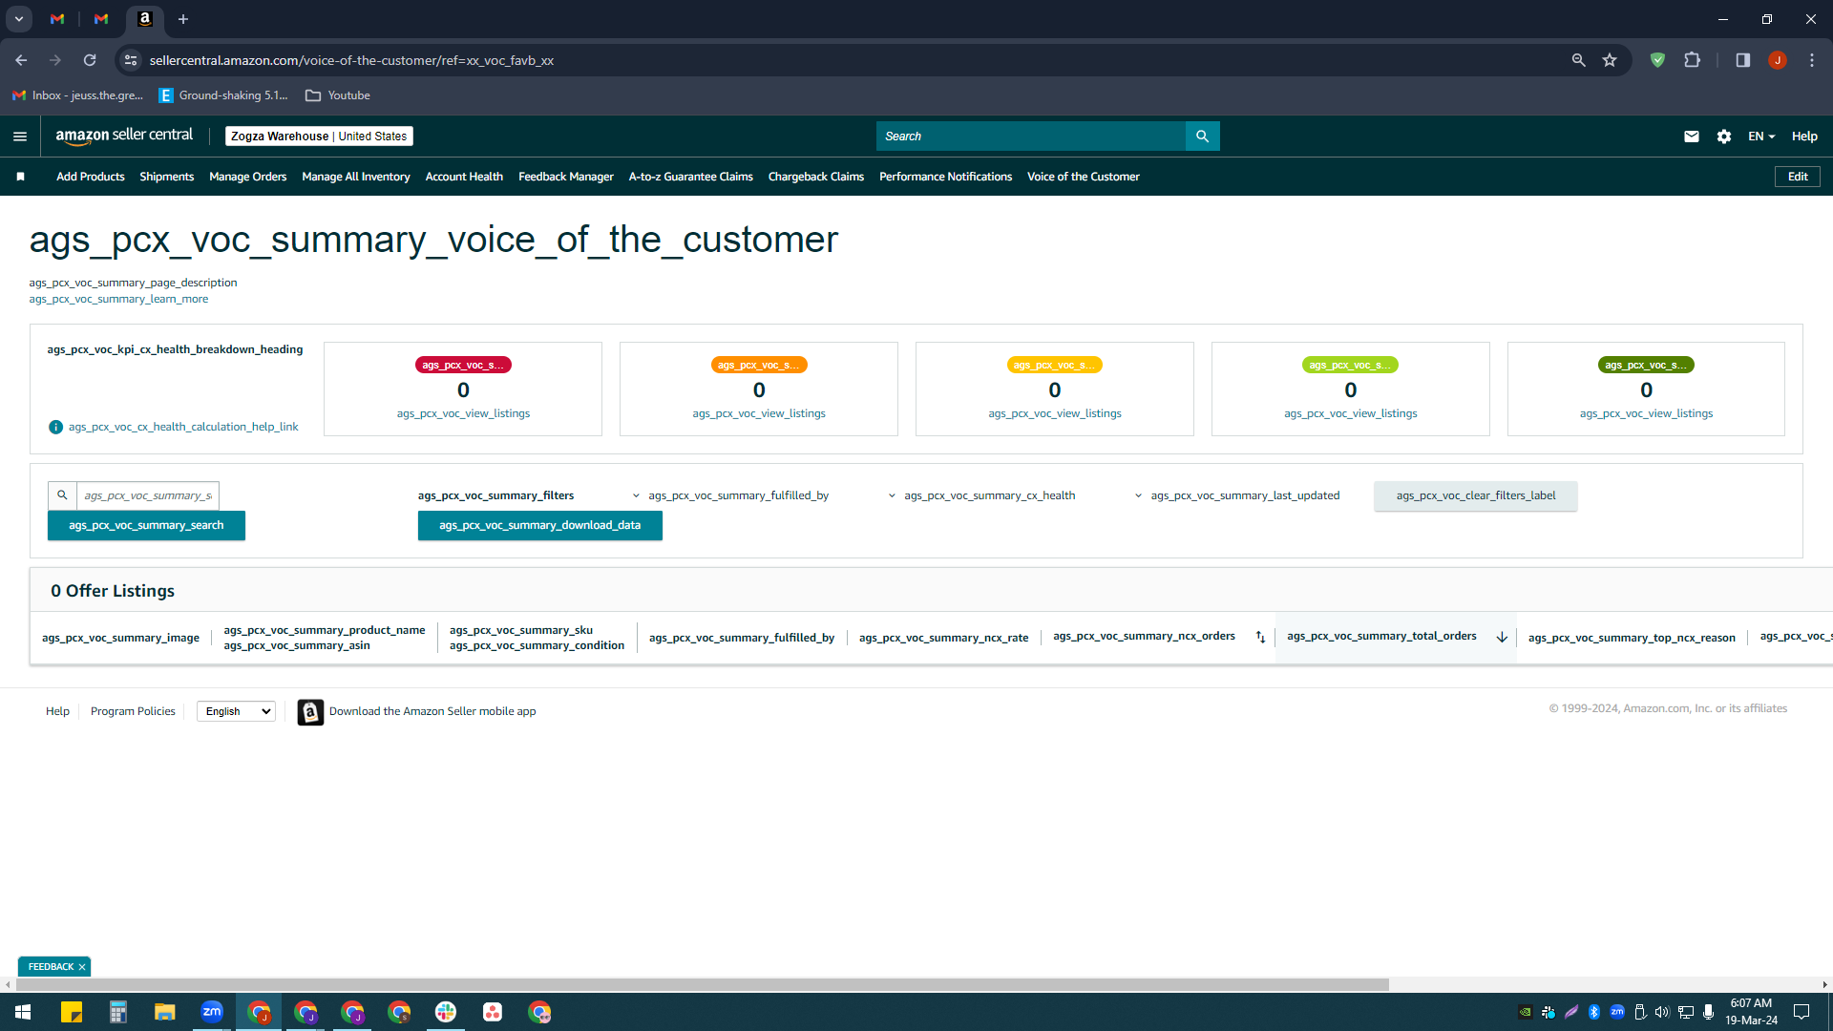Image resolution: width=1833 pixels, height=1031 pixels.
Task: Sort by ncx_orders column arrows
Action: coord(1260,637)
